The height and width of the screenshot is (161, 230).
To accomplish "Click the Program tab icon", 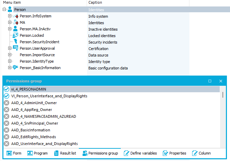I will [30, 153].
